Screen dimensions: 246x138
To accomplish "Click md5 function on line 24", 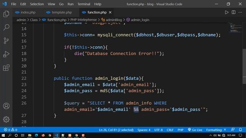I will (104, 91).
